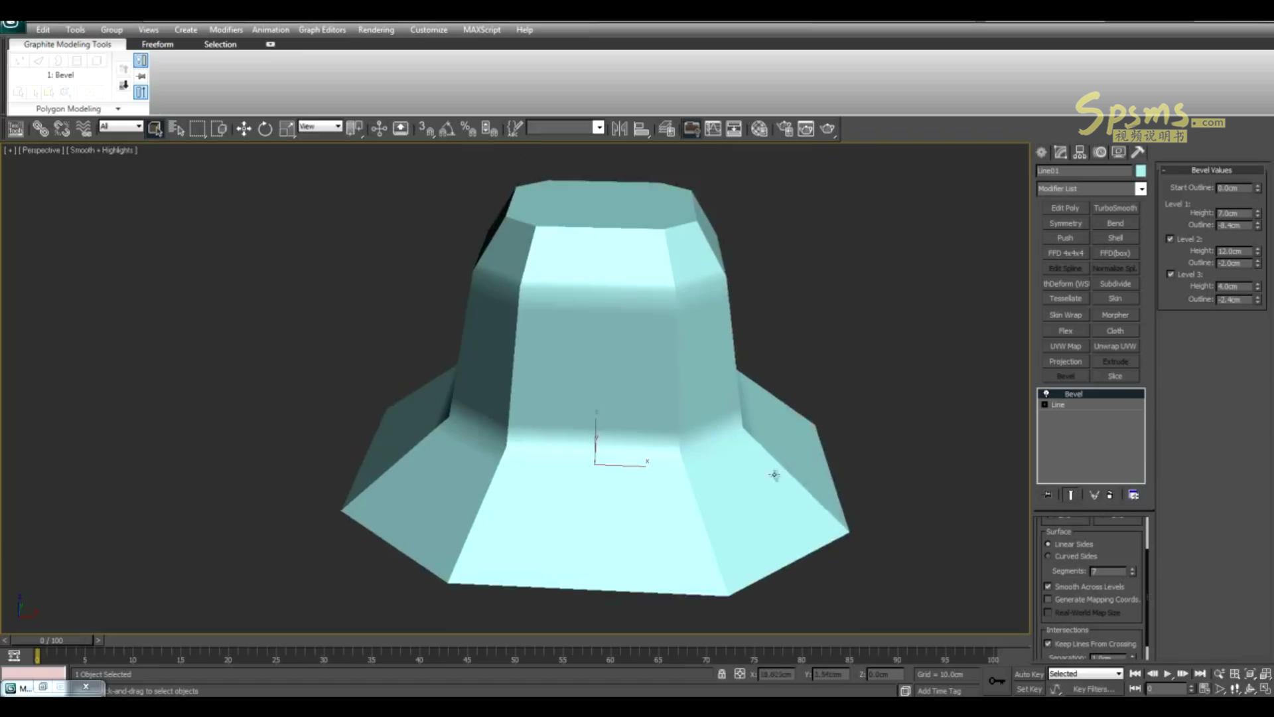The width and height of the screenshot is (1274, 717).
Task: Switch to Selection ribbon tab
Action: [x=220, y=44]
